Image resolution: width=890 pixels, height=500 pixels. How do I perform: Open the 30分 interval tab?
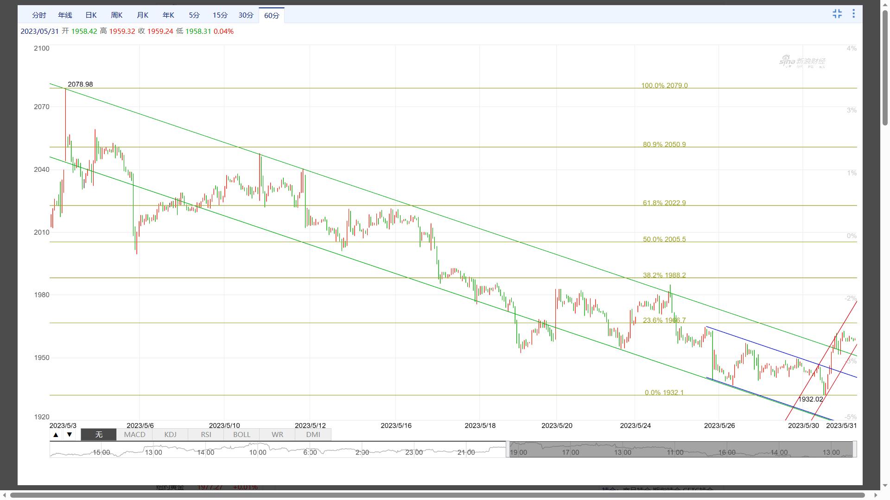pyautogui.click(x=246, y=15)
